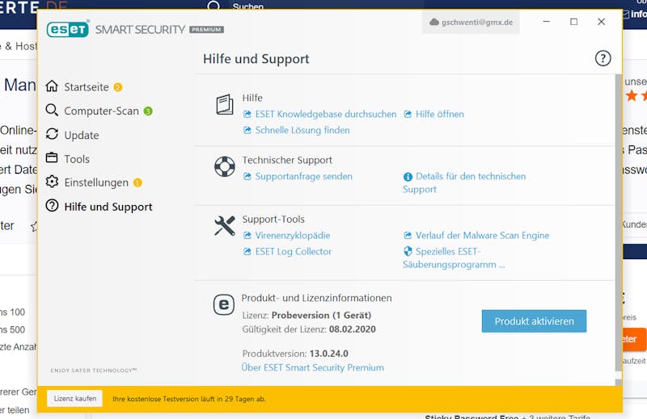Image resolution: width=647 pixels, height=419 pixels.
Task: Open ESET Knowledgebase durchsuchen link
Action: 326,114
